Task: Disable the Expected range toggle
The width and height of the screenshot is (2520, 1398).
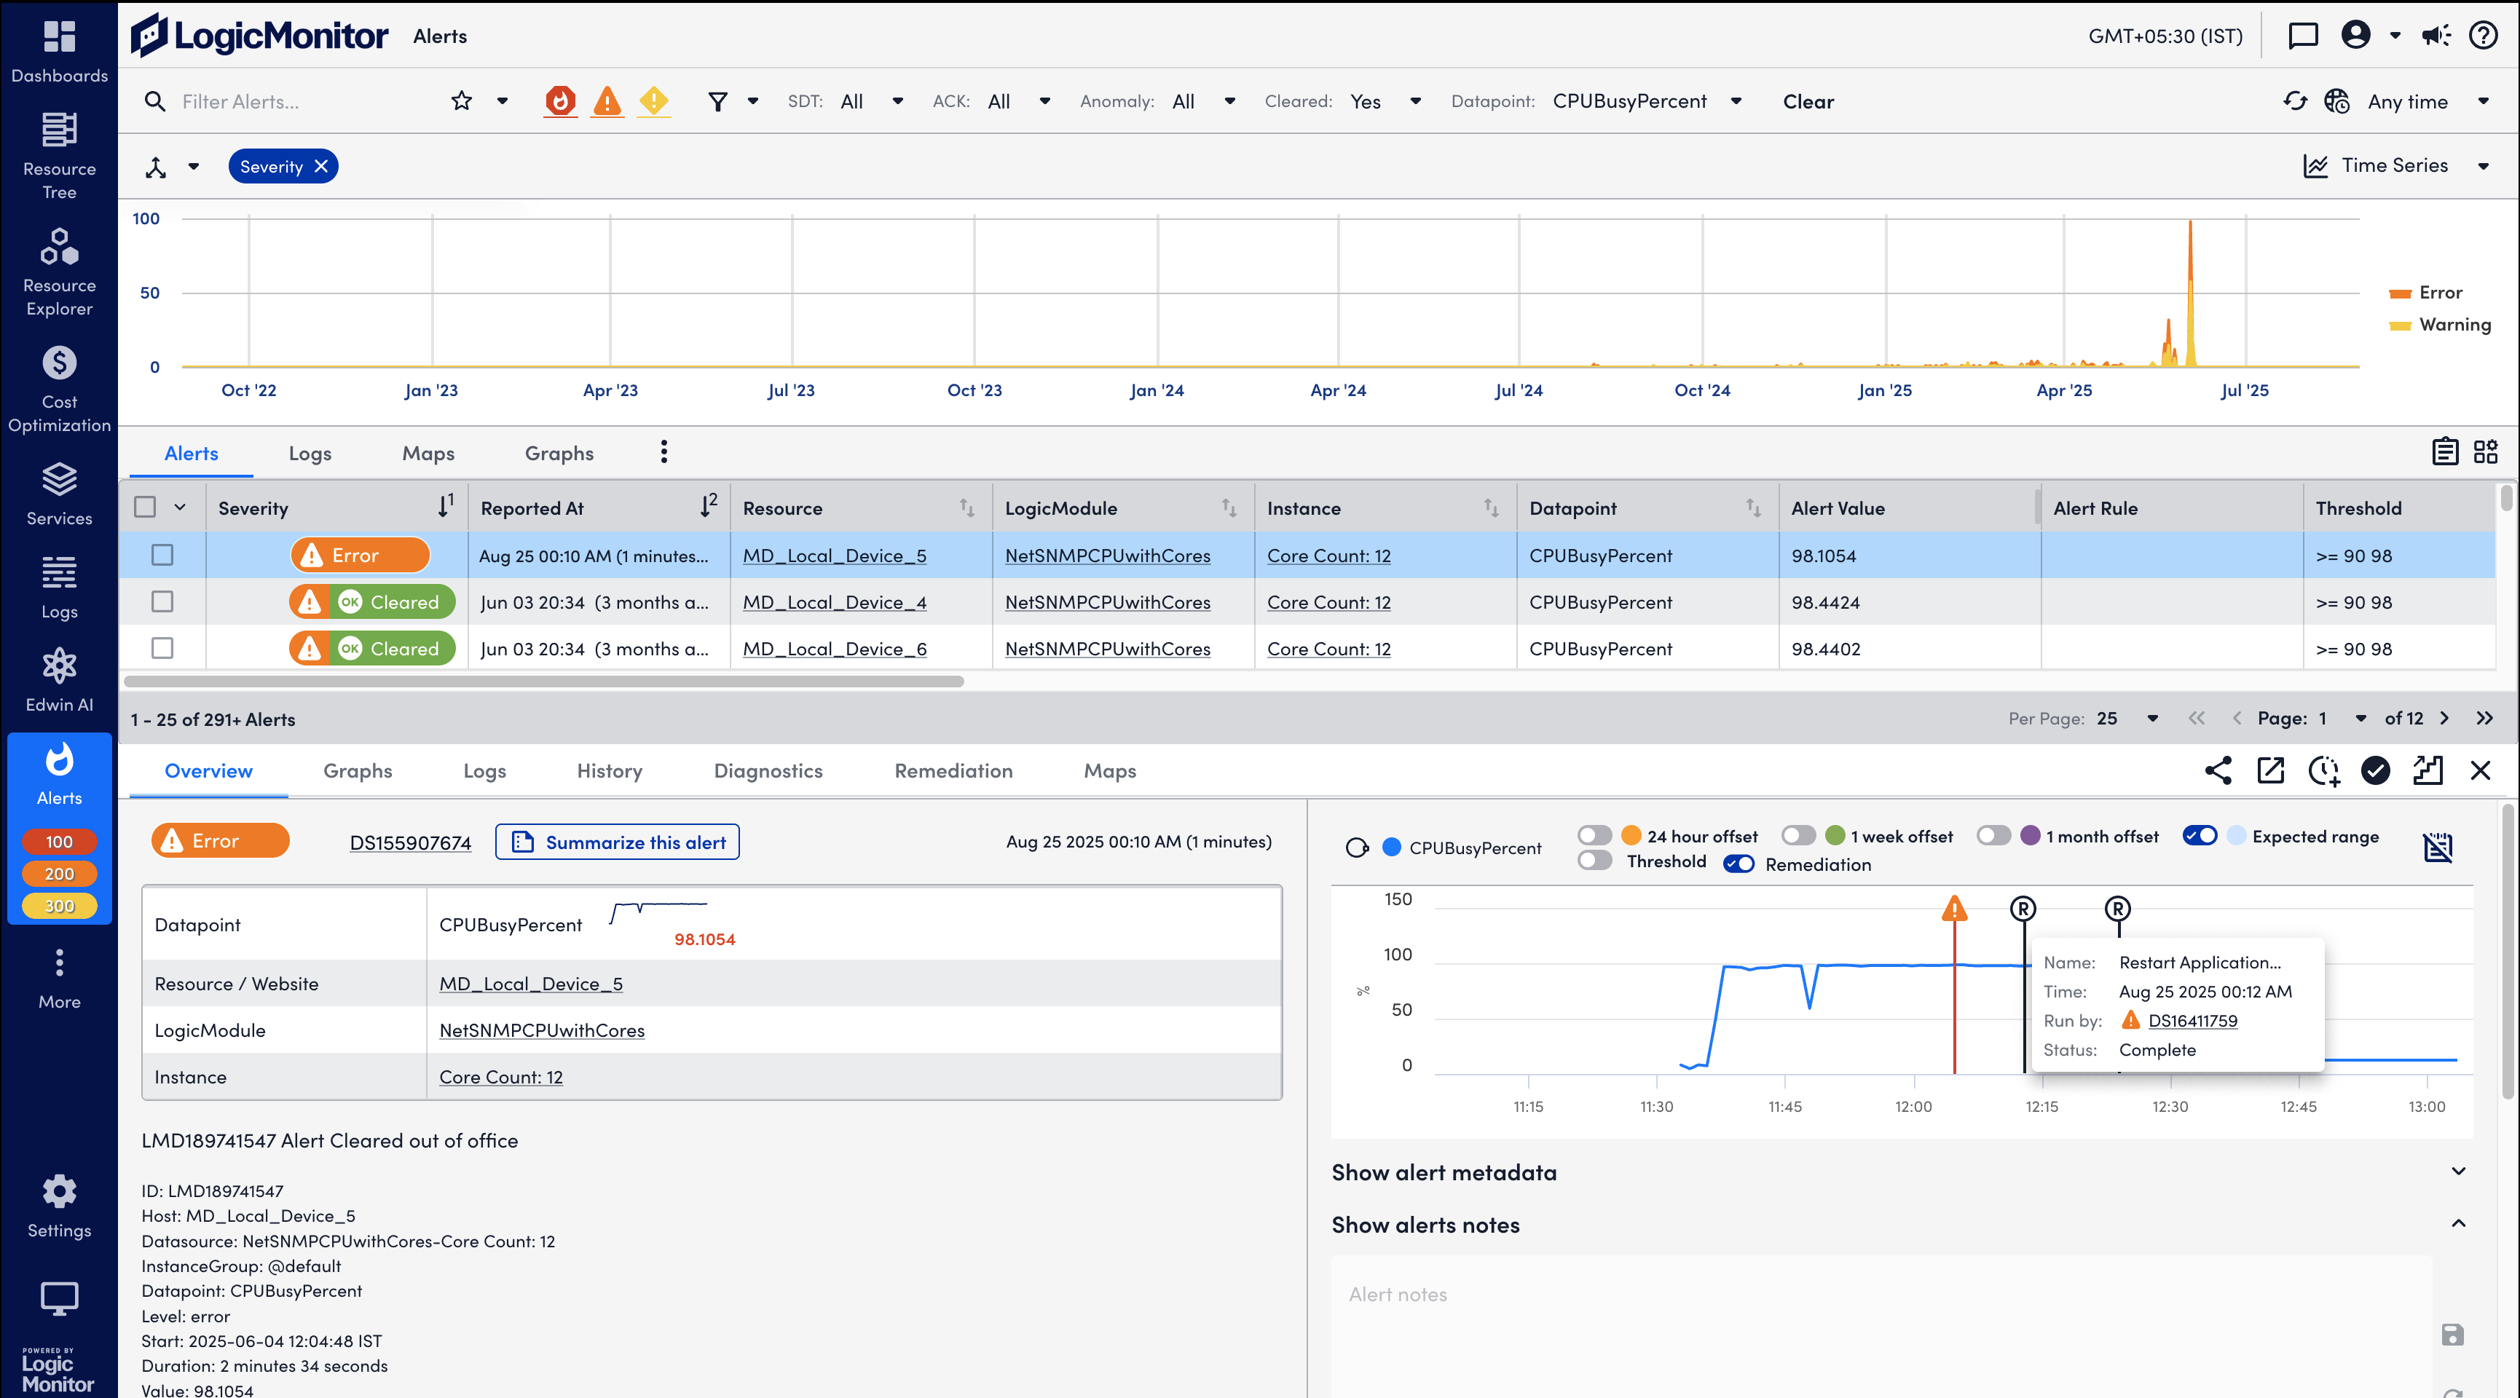Action: click(x=2200, y=835)
